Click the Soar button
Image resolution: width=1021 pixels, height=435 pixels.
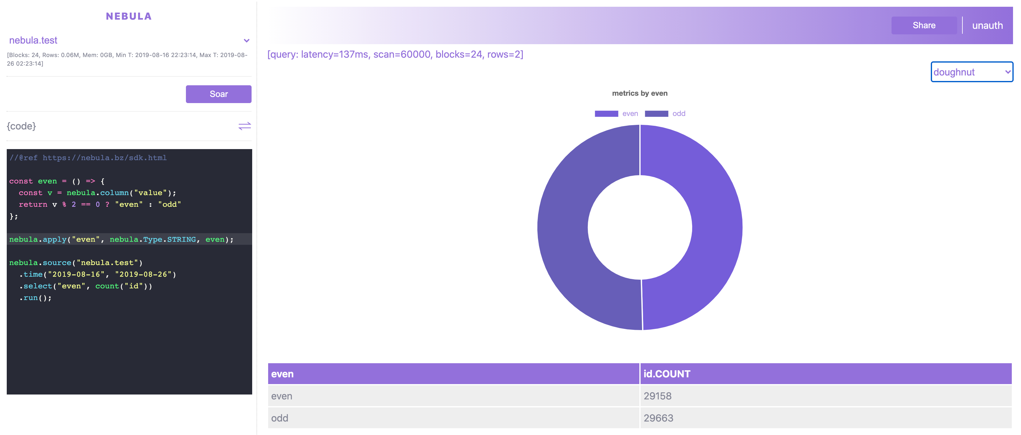(x=218, y=94)
